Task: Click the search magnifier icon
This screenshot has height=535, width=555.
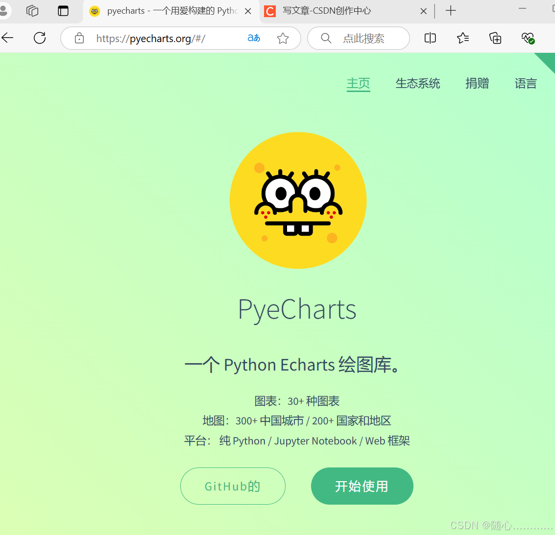Action: click(x=326, y=38)
